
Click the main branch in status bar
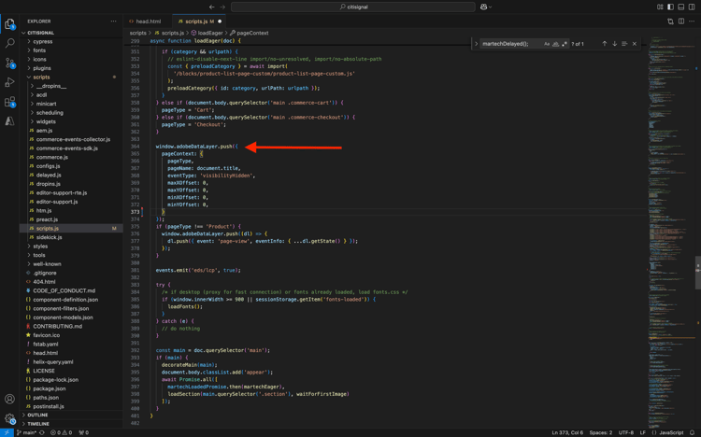[x=28, y=432]
